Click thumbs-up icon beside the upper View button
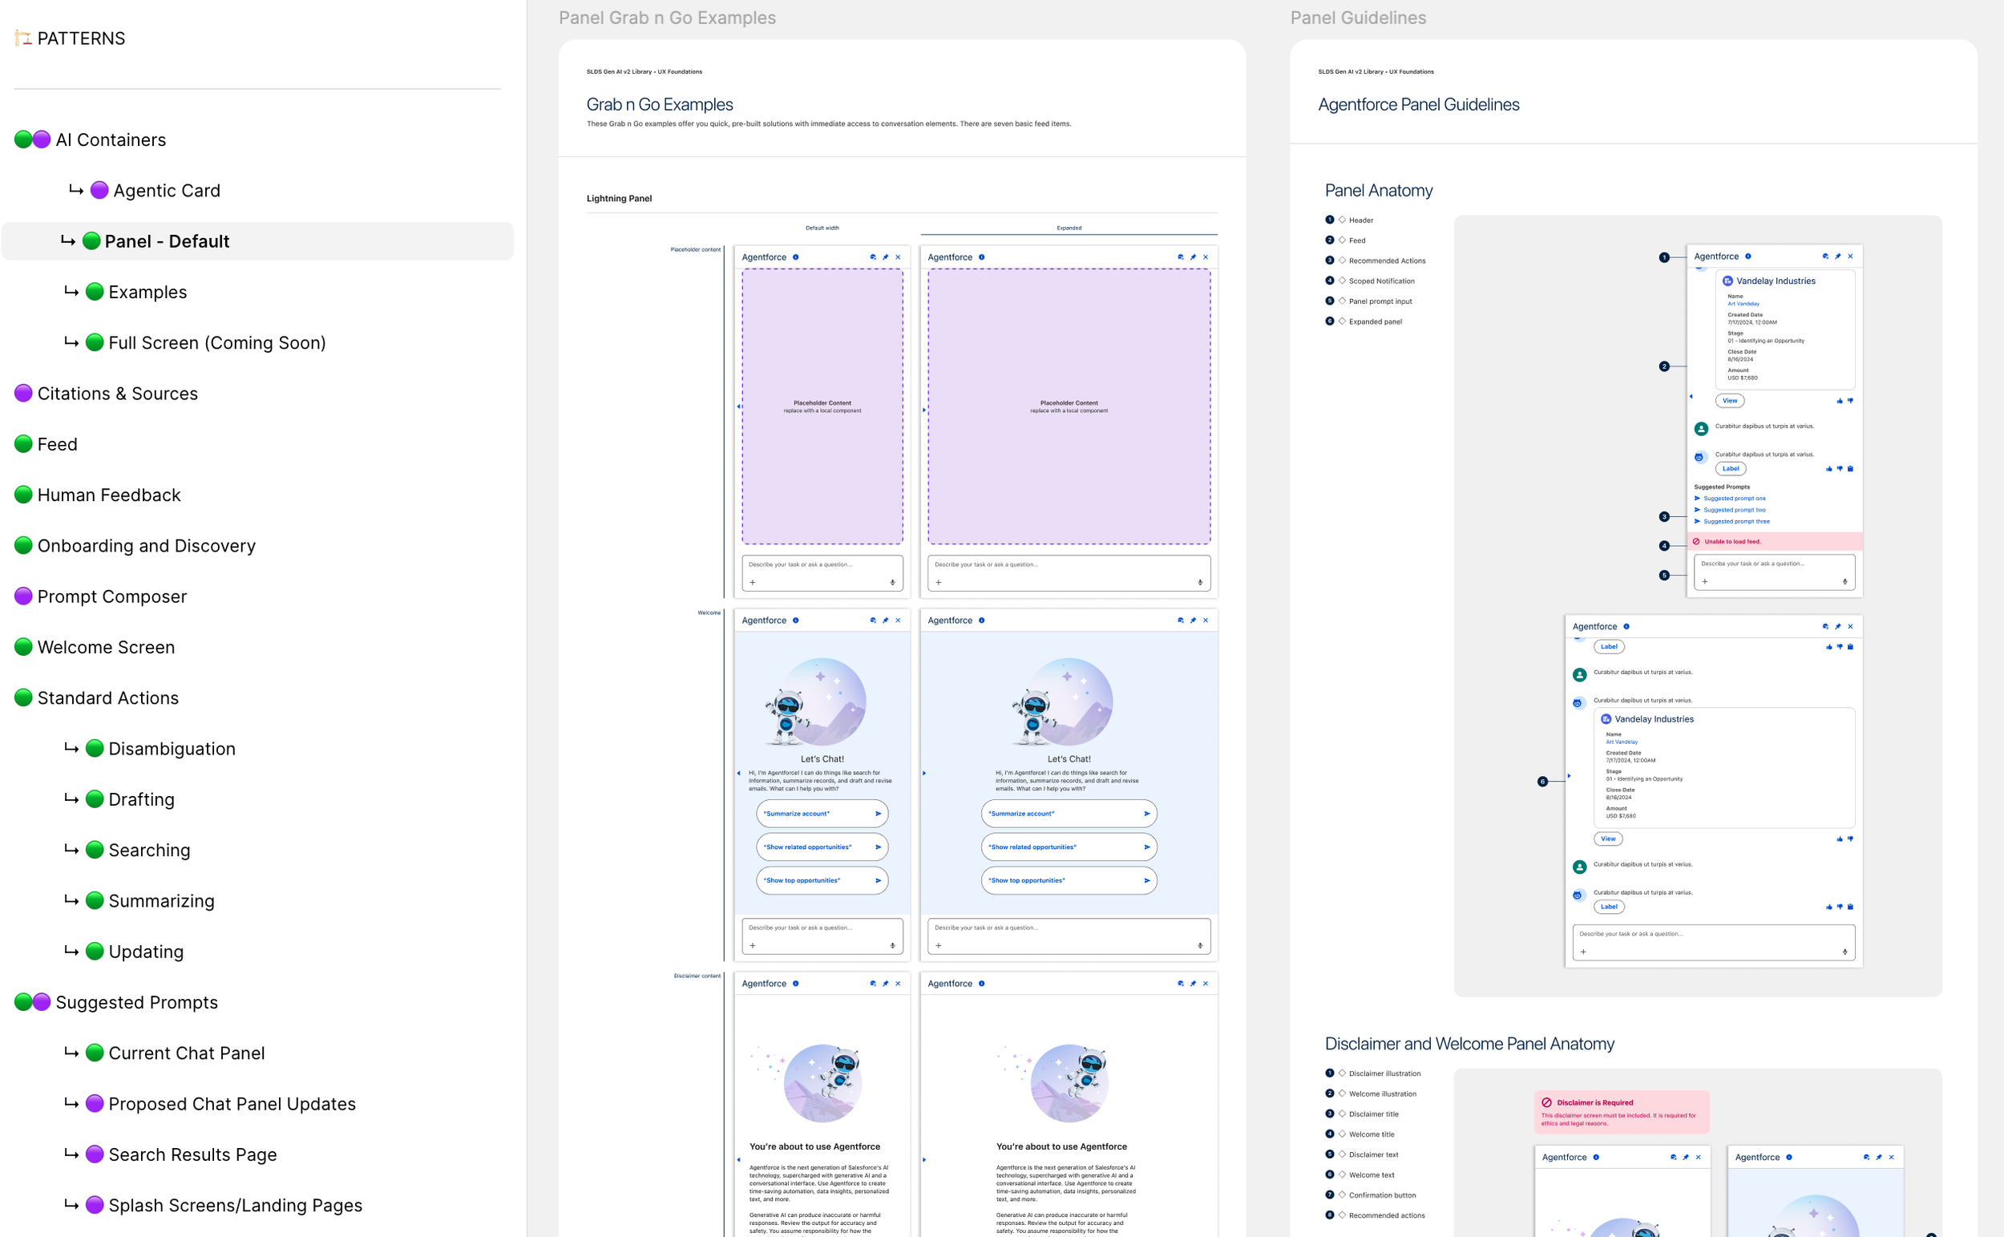Screen dimensions: 2004x1237 (1840, 401)
